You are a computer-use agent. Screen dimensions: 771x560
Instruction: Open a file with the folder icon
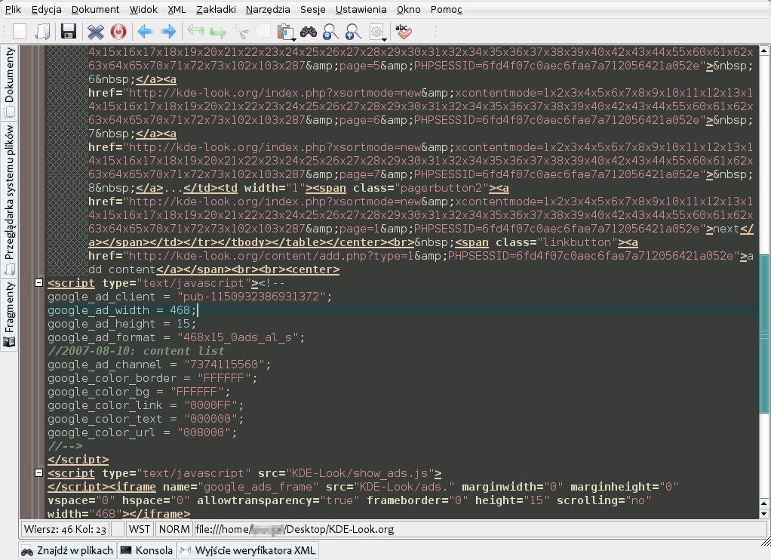coord(43,32)
